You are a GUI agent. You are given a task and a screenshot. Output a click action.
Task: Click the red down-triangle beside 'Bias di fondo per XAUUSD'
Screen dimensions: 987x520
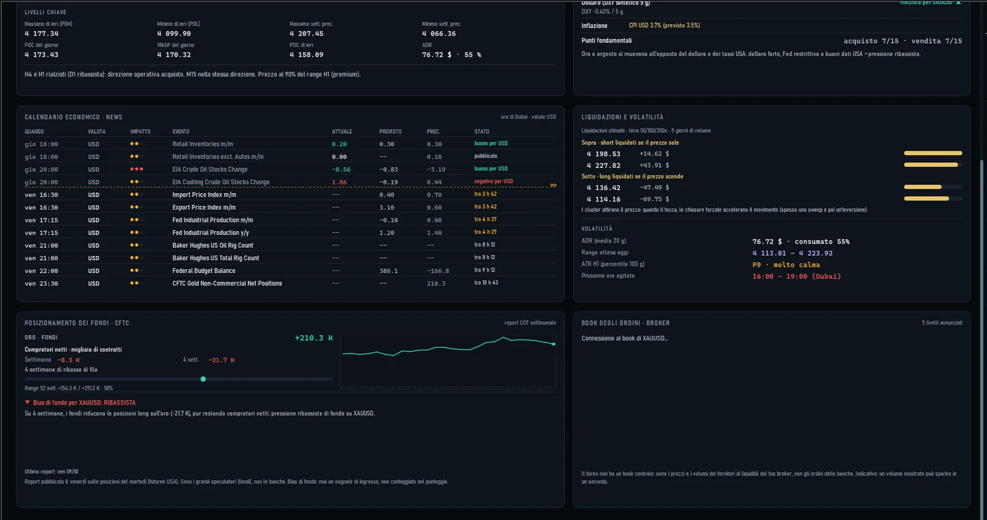pos(27,402)
